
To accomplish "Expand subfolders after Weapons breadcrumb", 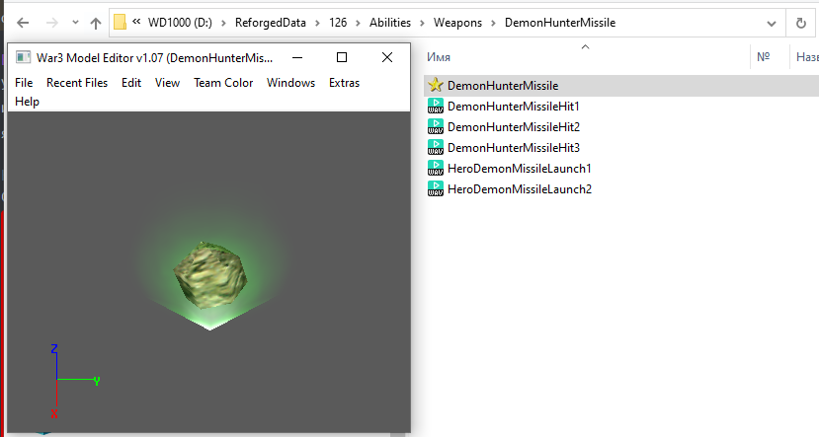I will pos(493,23).
